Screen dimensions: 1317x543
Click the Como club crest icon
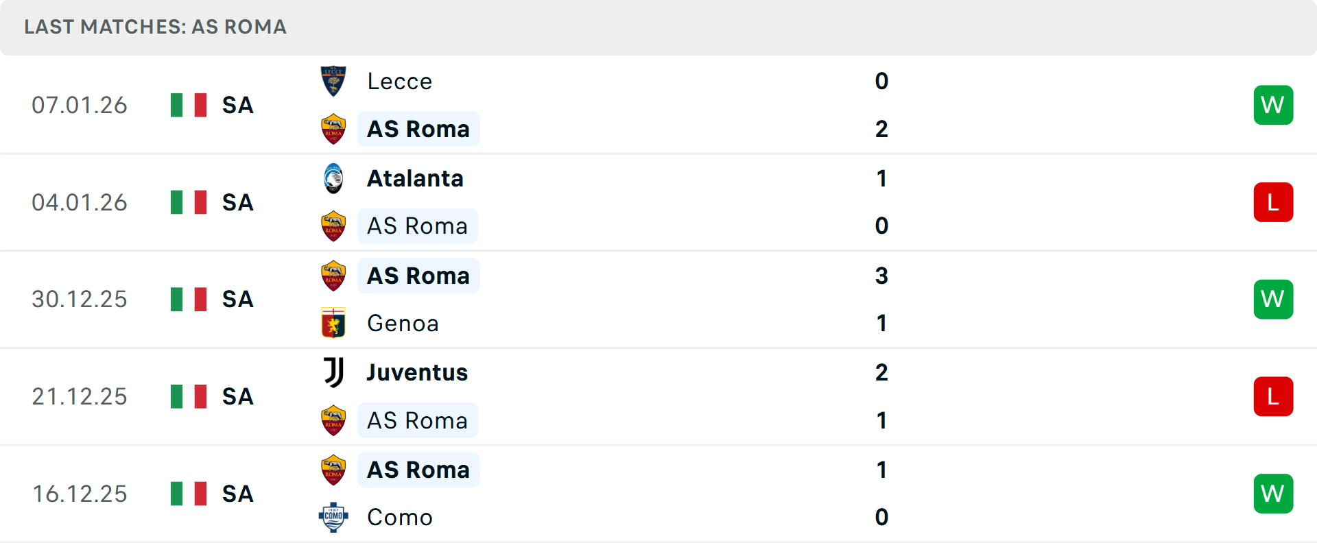[333, 517]
